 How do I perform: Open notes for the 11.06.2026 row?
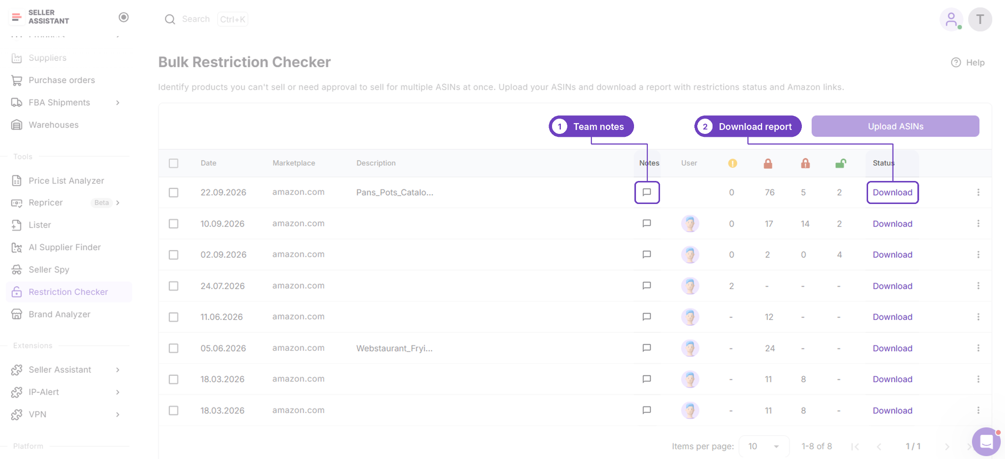click(x=647, y=317)
